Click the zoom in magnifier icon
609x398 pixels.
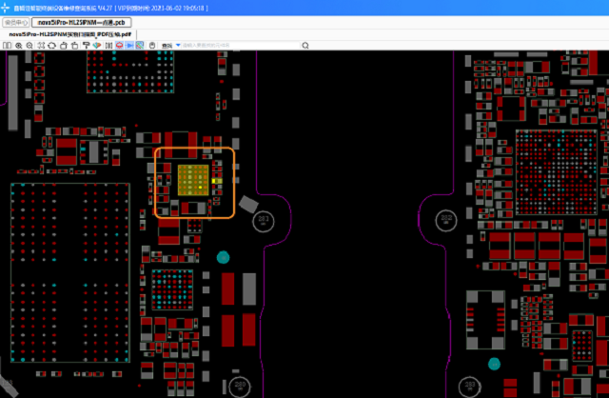[19, 45]
